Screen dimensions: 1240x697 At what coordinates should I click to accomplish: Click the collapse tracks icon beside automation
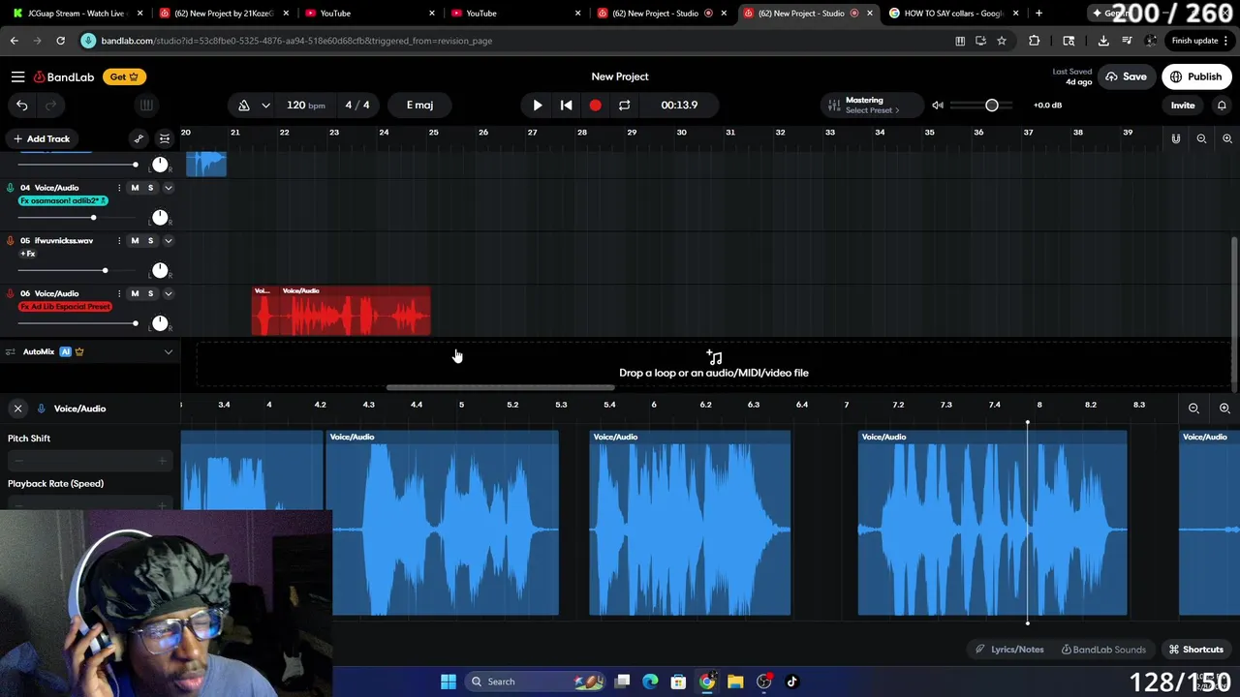[x=165, y=138]
